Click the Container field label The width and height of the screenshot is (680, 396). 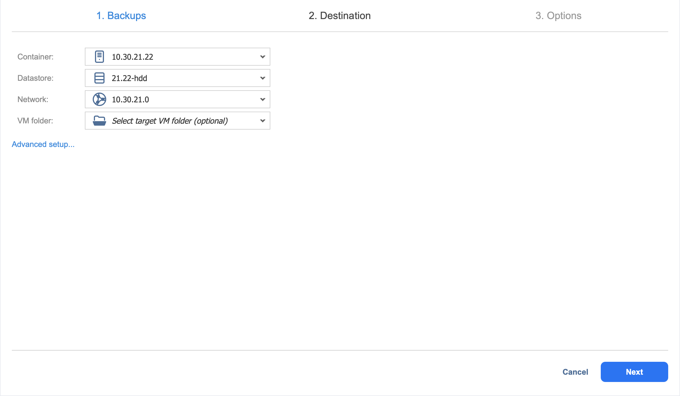(x=35, y=57)
